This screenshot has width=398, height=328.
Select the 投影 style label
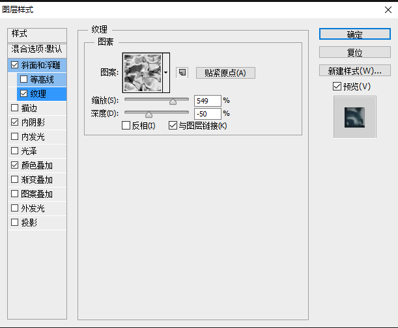click(29, 223)
